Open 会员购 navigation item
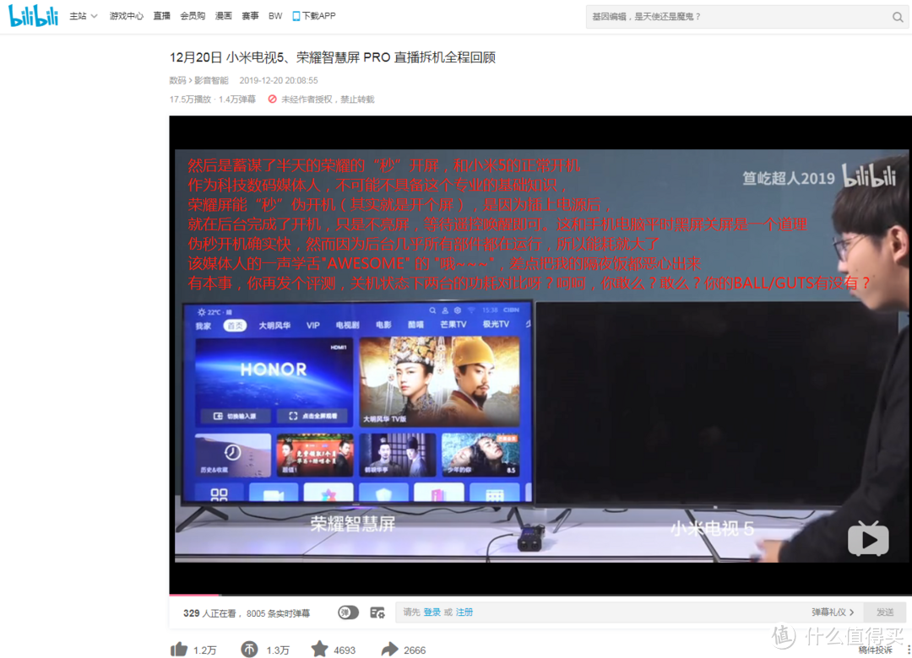 193,16
